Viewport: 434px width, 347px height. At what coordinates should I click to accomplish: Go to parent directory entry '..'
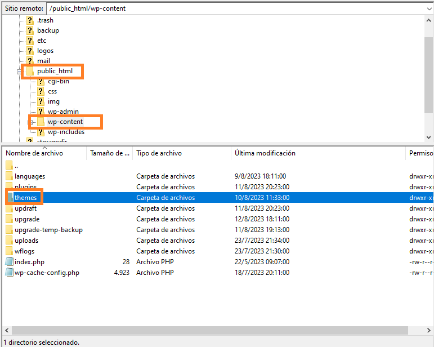pos(16,166)
